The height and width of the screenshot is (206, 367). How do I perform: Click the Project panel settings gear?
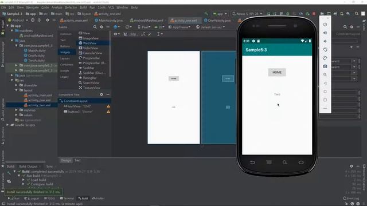48,21
